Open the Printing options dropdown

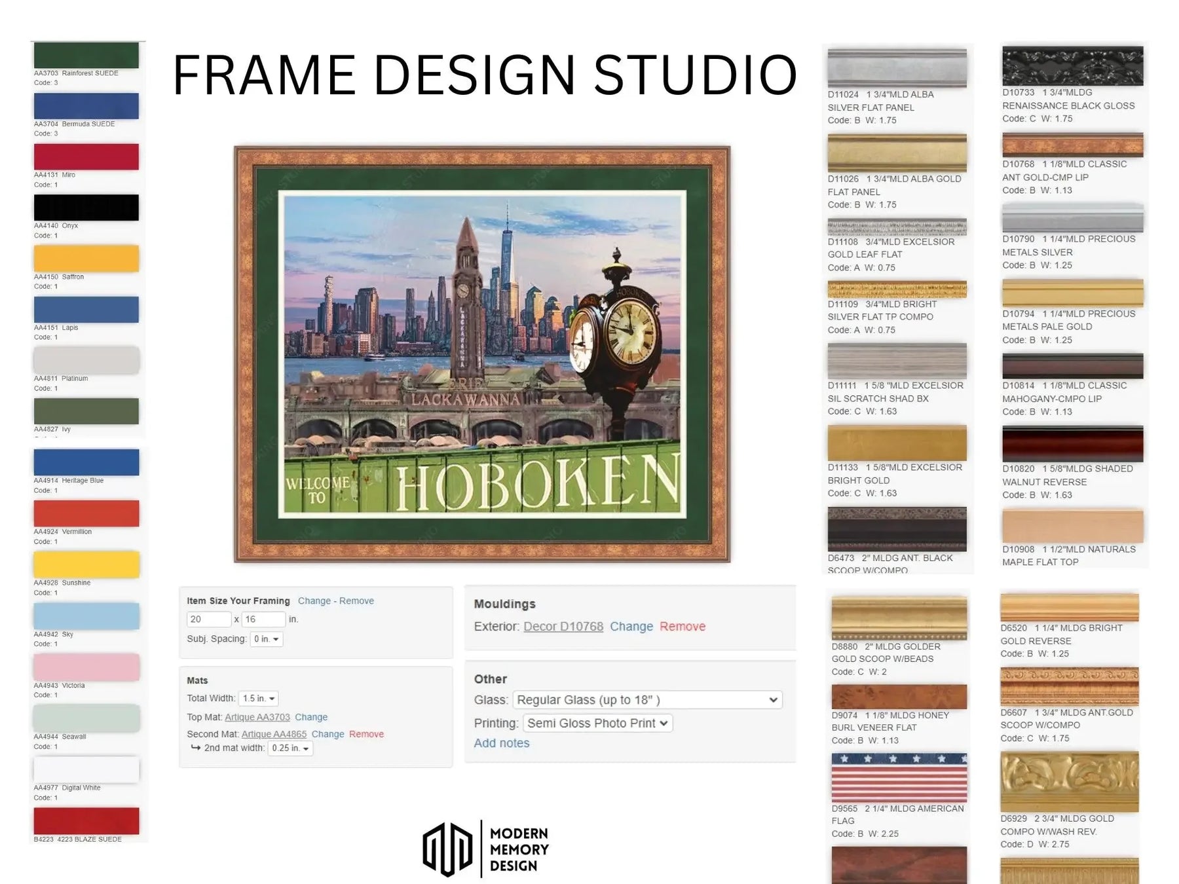coord(596,723)
